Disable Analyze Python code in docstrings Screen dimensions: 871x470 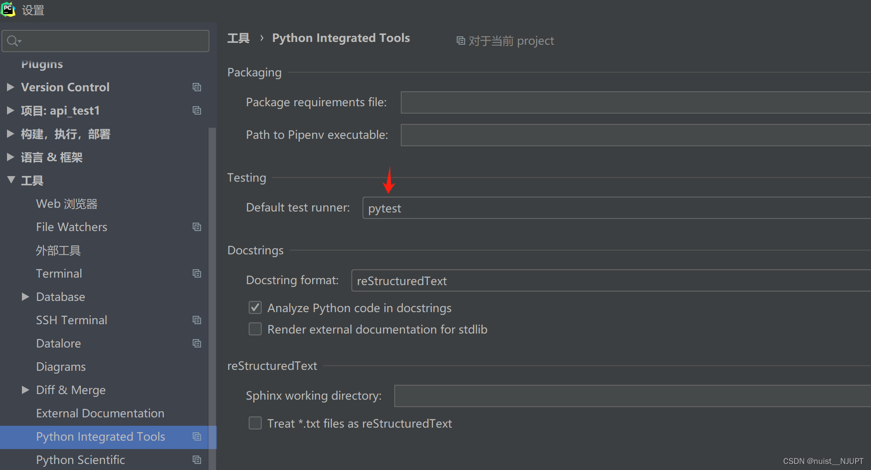click(x=255, y=307)
